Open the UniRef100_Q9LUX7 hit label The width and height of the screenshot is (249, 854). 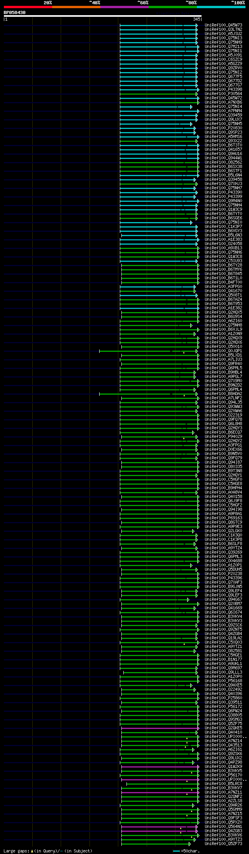pos(223,120)
